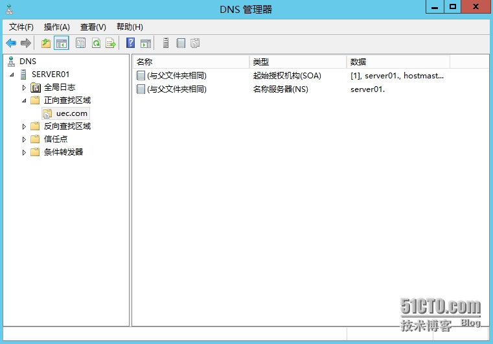Click the 条件转发器 folder icon
This screenshot has height=344, width=493.
pyautogui.click(x=35, y=152)
